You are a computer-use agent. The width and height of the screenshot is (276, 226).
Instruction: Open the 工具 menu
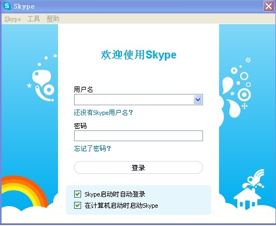click(33, 19)
